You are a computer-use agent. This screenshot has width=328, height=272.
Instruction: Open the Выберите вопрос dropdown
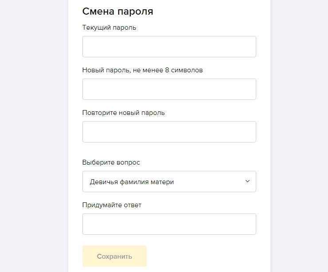[x=169, y=181]
